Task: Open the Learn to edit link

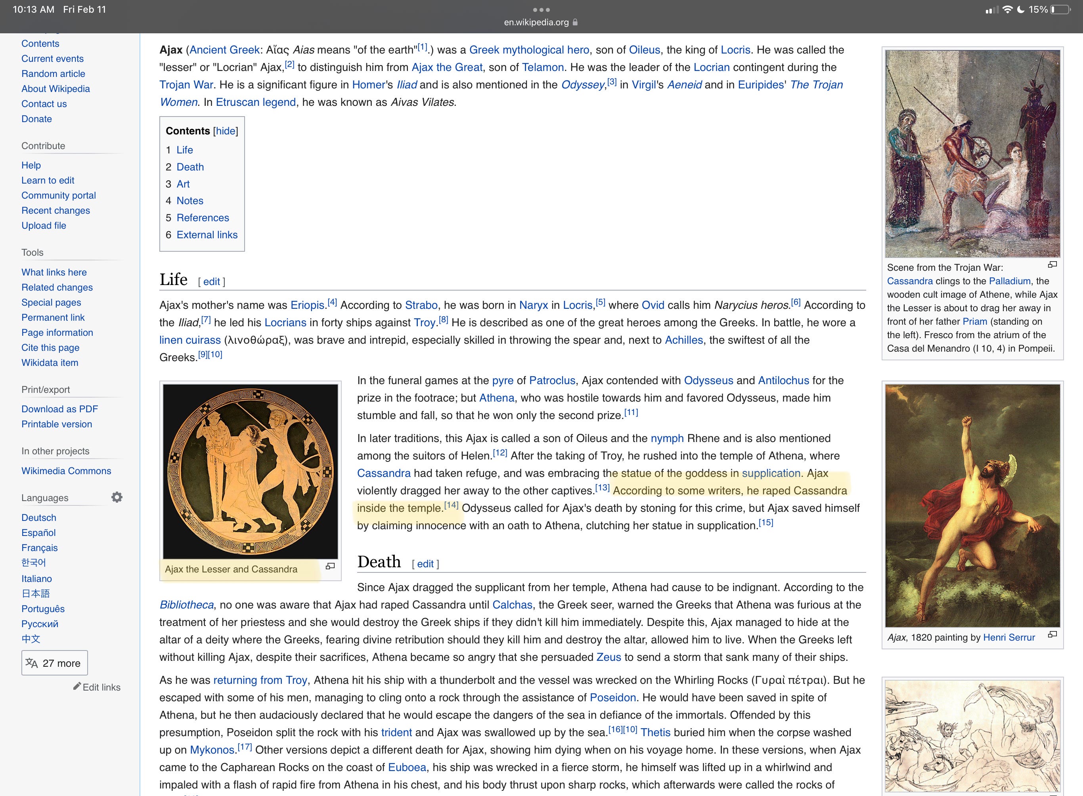Action: (48, 180)
